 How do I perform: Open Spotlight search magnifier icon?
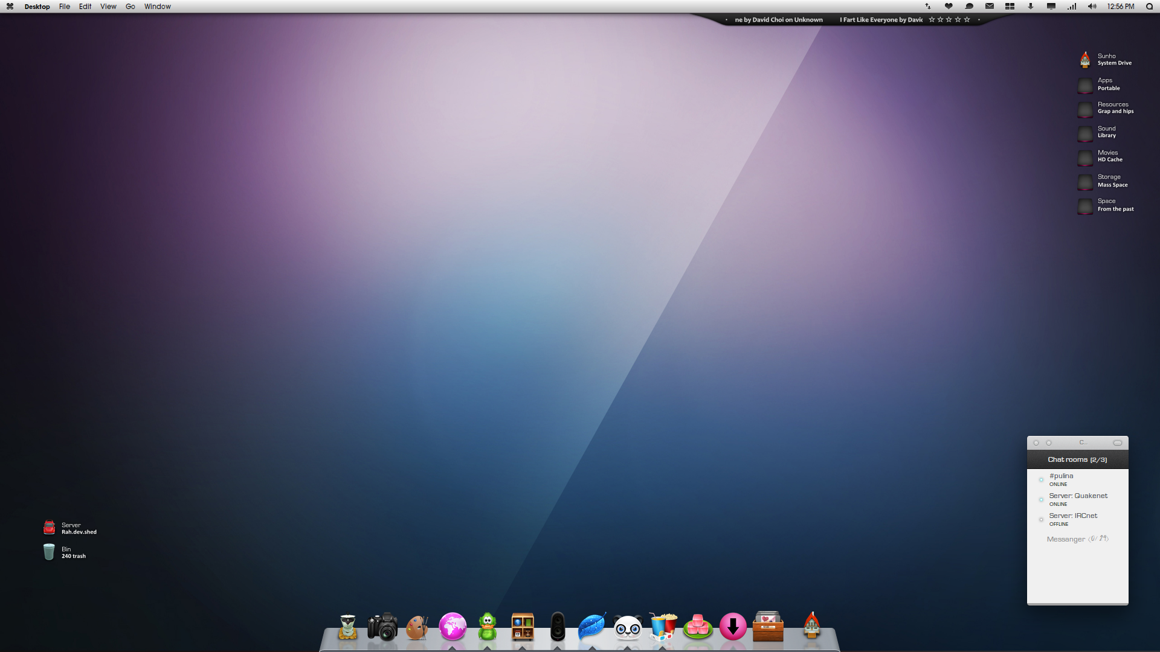1150,7
